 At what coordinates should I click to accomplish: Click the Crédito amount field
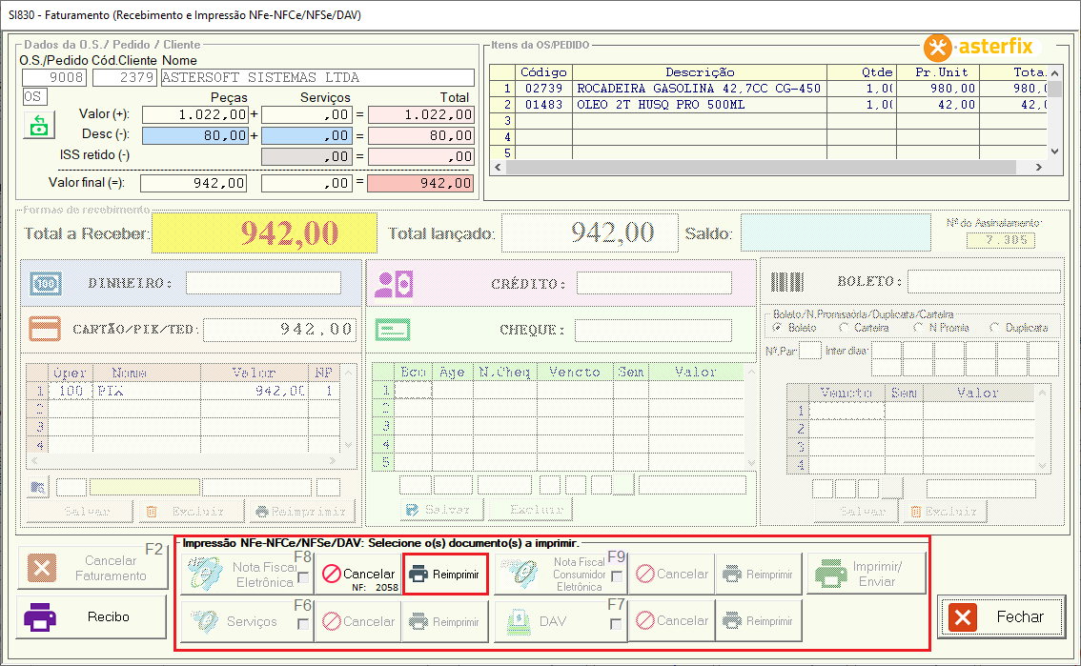tap(654, 283)
